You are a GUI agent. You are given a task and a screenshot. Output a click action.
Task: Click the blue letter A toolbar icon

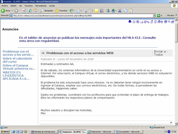click(x=113, y=11)
